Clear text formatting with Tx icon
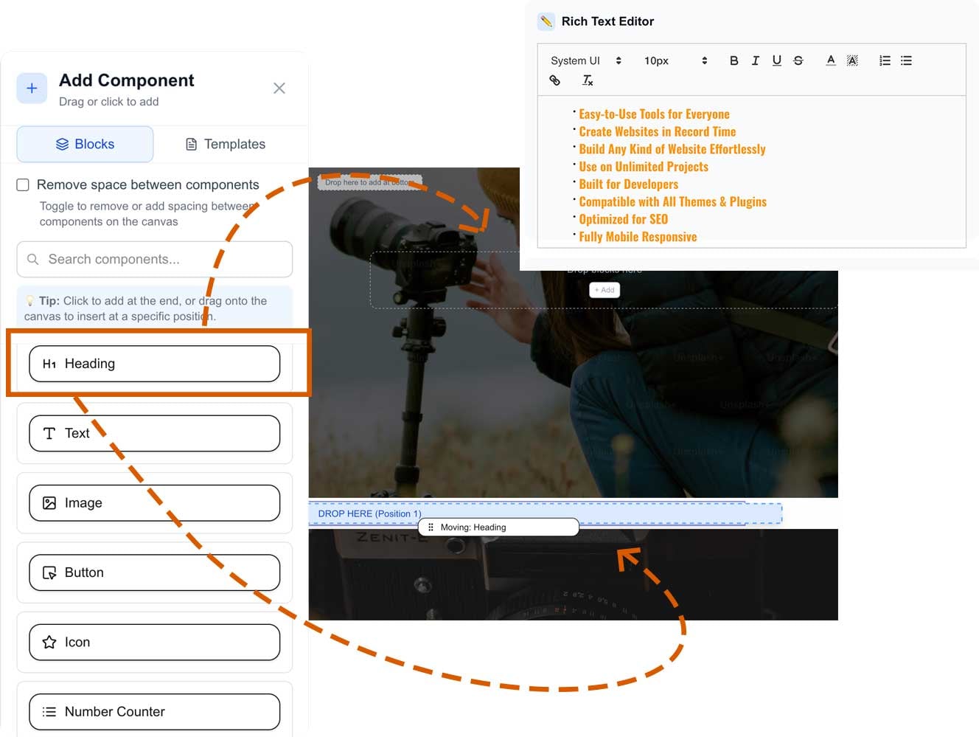 click(x=588, y=80)
